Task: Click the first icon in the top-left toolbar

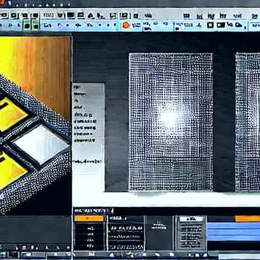Action: (x=4, y=16)
